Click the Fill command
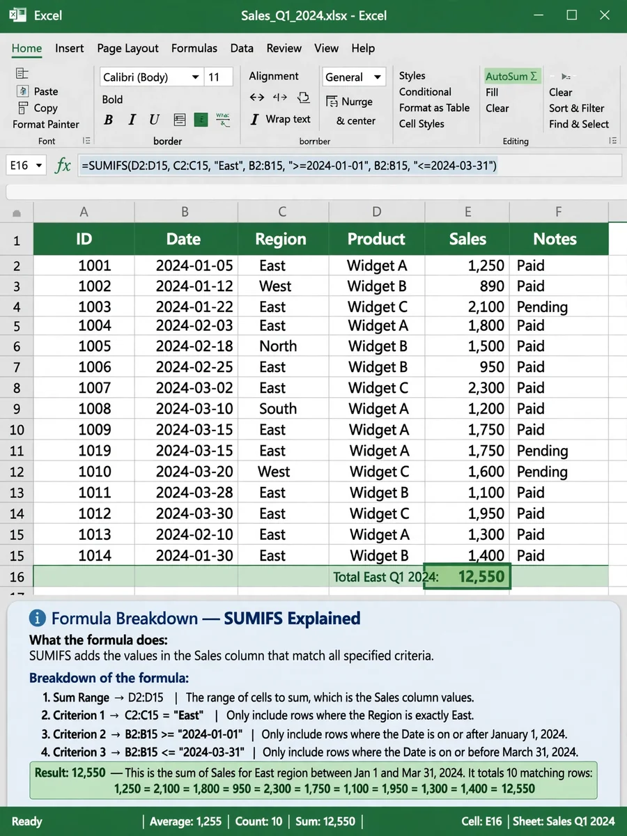 pyautogui.click(x=492, y=92)
